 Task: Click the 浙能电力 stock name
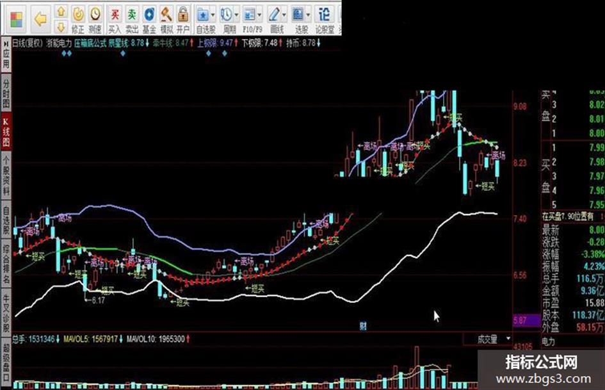click(59, 43)
